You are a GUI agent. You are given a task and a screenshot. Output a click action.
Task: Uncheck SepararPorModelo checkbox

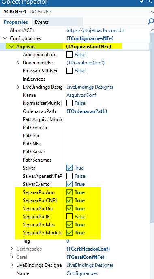click(x=69, y=233)
